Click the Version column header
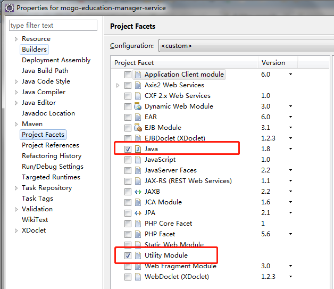 [278, 63]
